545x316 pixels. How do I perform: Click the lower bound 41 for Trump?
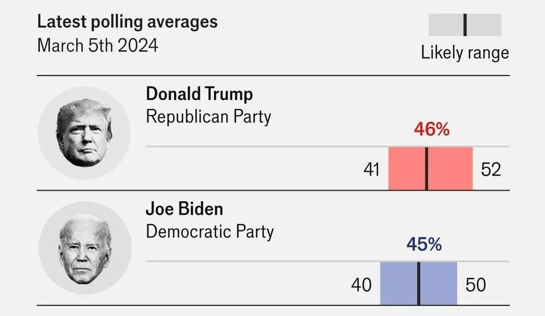[x=371, y=170]
